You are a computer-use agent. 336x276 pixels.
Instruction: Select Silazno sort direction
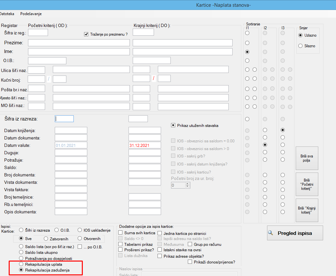pyautogui.click(x=301, y=46)
